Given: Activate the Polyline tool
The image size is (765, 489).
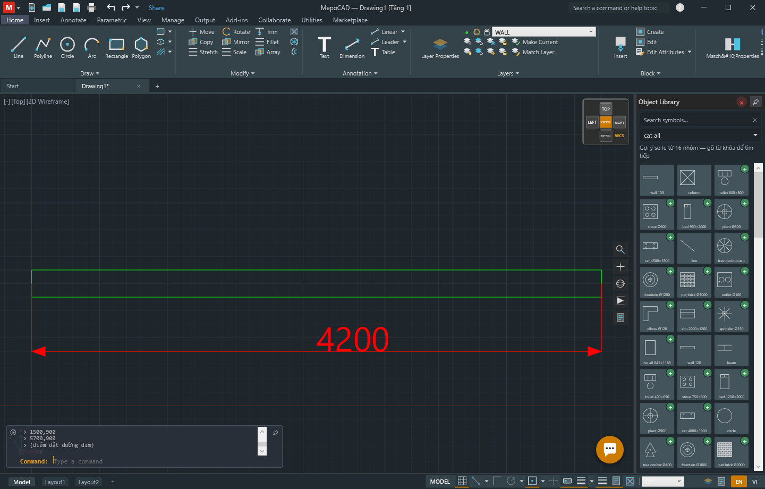Looking at the screenshot, I should point(43,47).
